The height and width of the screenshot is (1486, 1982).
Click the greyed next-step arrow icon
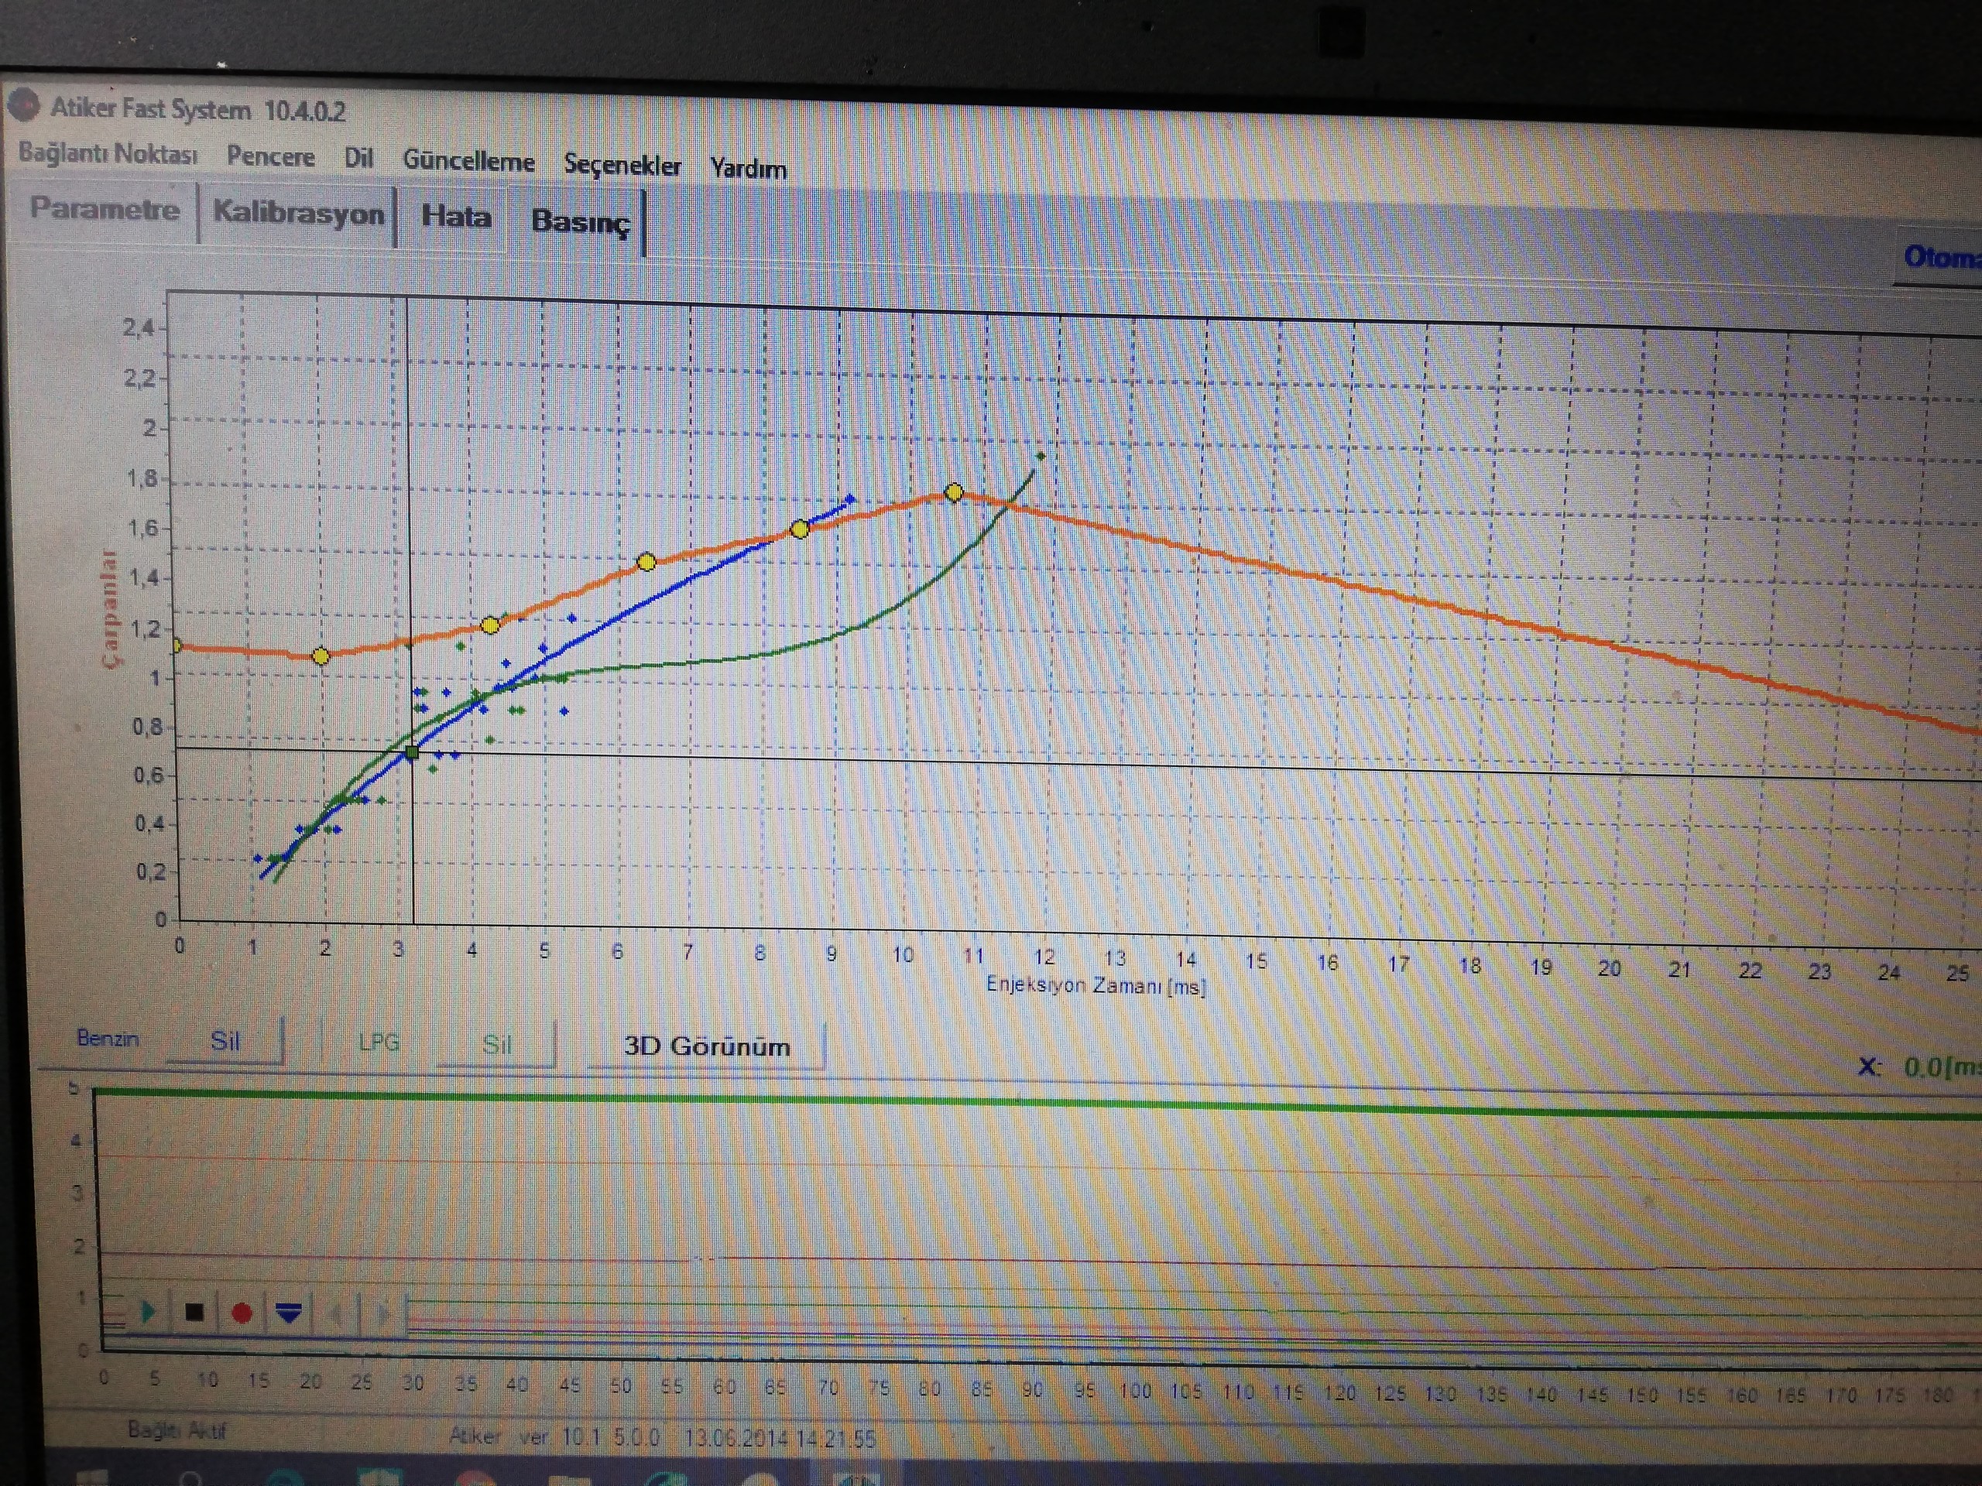(x=384, y=1315)
